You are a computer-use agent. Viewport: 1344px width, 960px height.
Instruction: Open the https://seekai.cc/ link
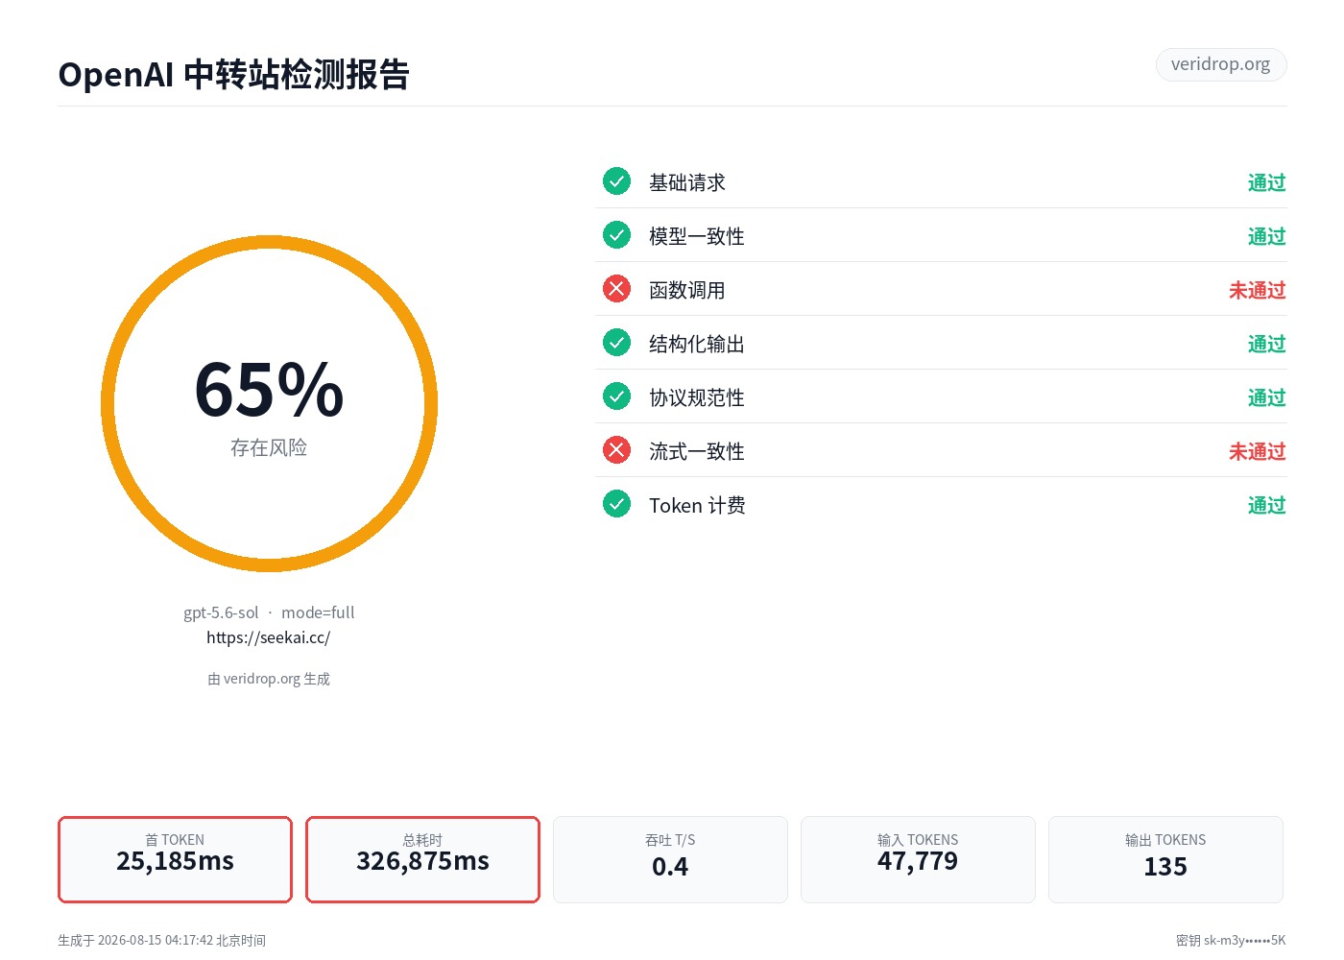pyautogui.click(x=269, y=637)
